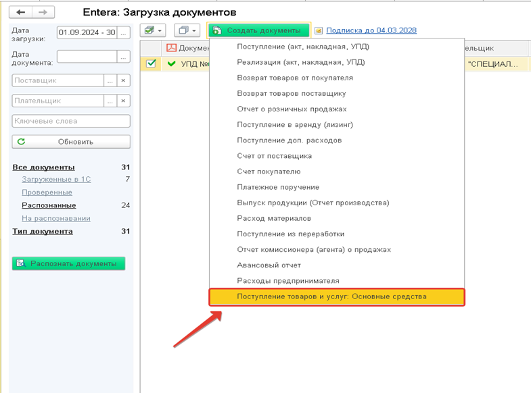Select Распознанные filter
The image size is (531, 393).
(x=49, y=205)
